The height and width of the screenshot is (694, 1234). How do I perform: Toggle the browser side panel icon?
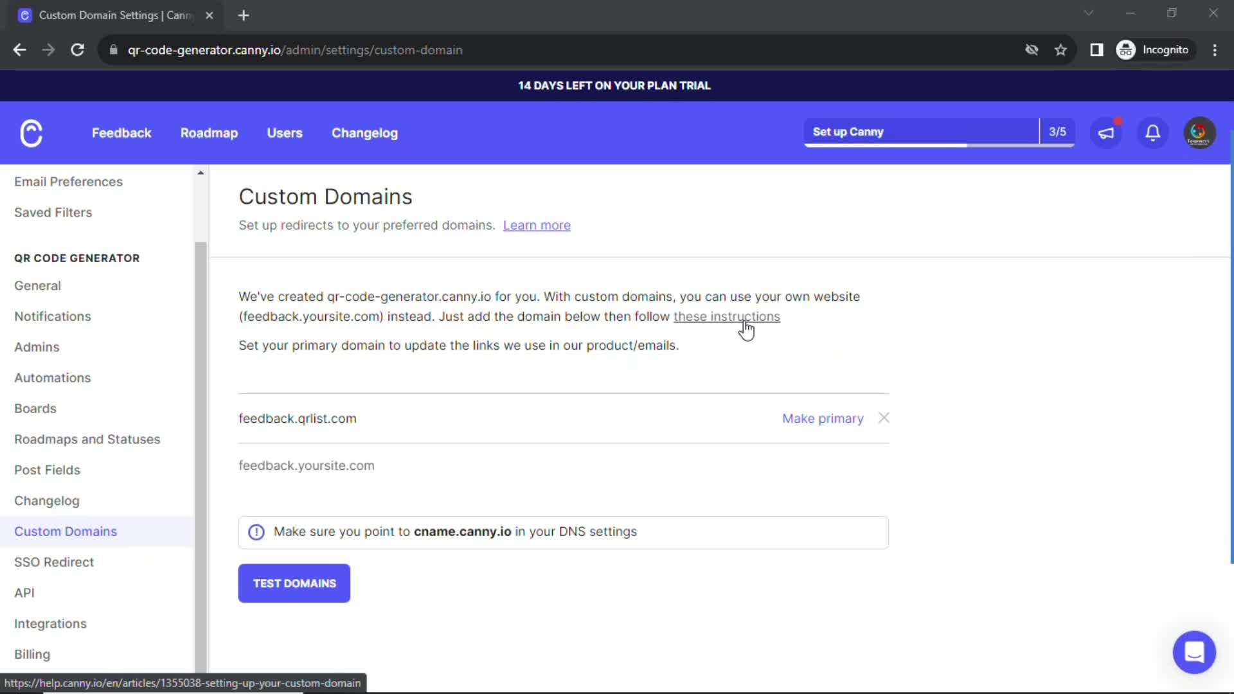point(1096,49)
